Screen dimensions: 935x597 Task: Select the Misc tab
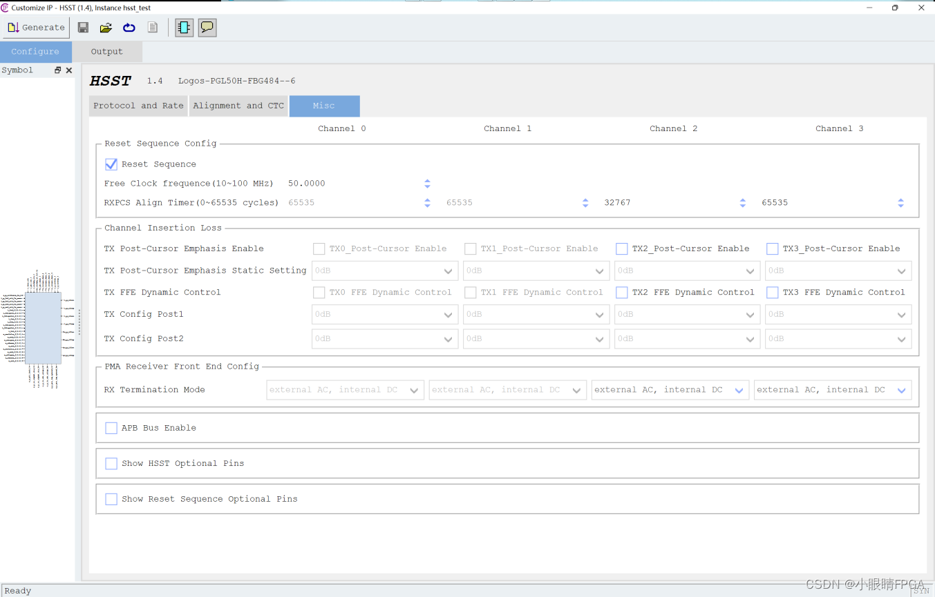coord(324,106)
